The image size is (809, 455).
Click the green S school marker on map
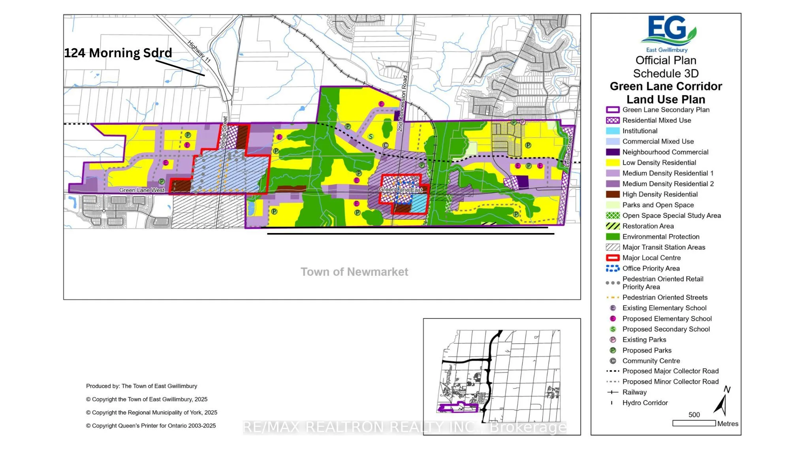point(371,137)
